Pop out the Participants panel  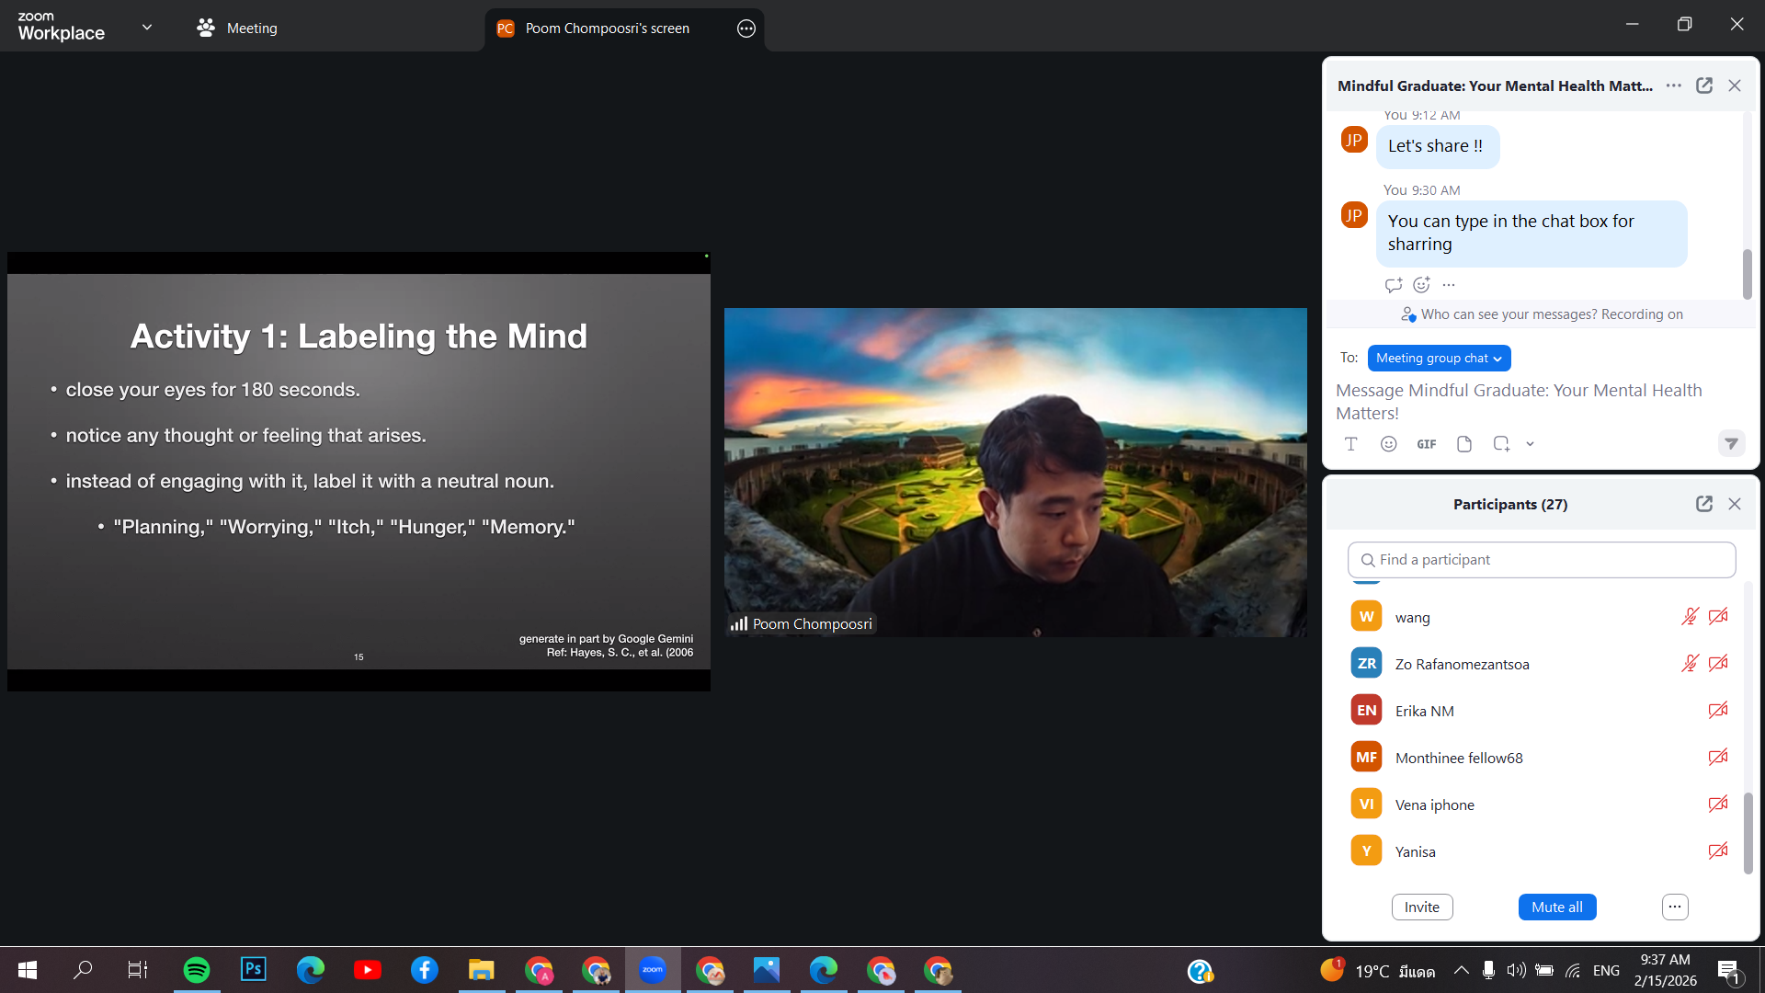click(x=1703, y=504)
